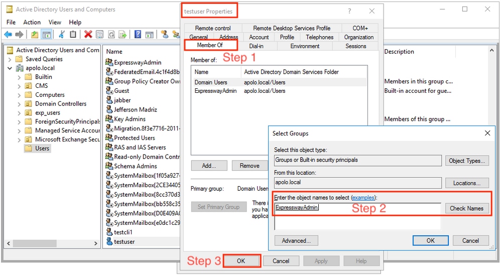Click the ExpresswayAdmin group icon in the list
The width and height of the screenshot is (501, 276).
(x=109, y=62)
